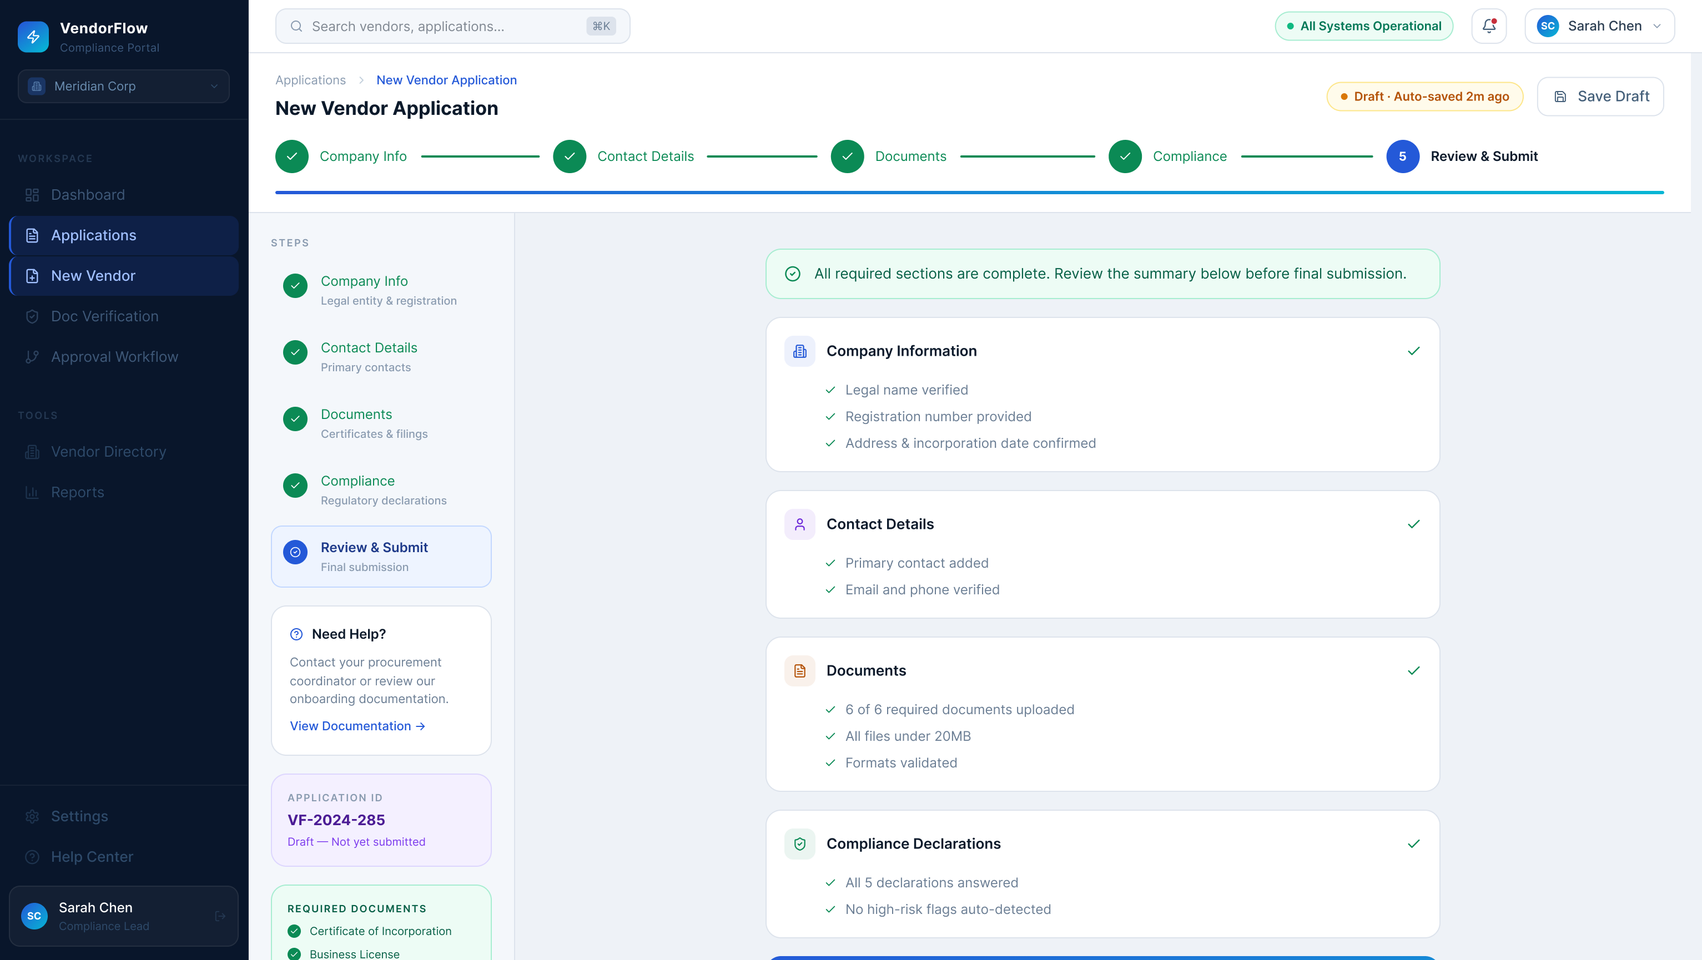Go to Doc Verification
Viewport: 1702px width, 960px height.
[124, 316]
